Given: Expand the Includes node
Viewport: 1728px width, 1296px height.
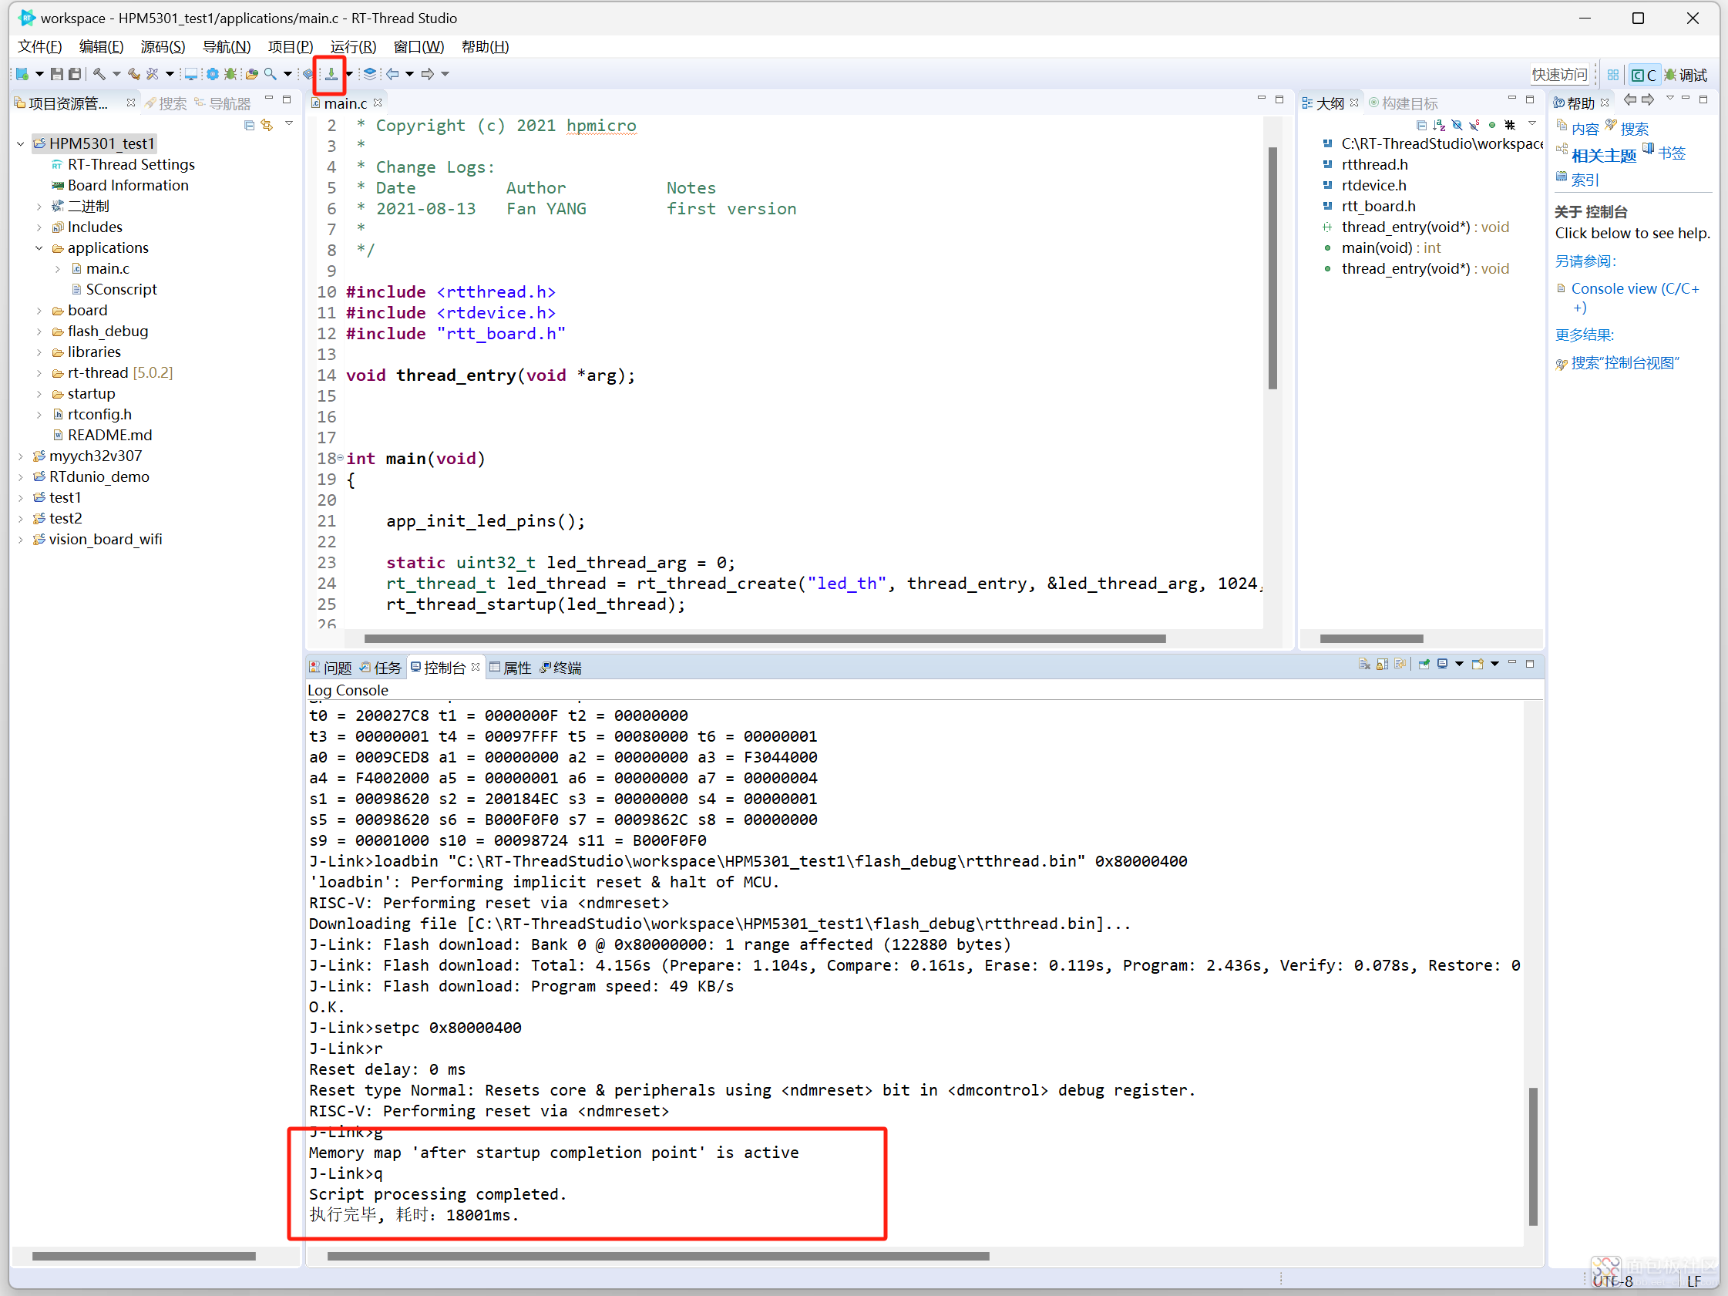Looking at the screenshot, I should click(x=39, y=227).
